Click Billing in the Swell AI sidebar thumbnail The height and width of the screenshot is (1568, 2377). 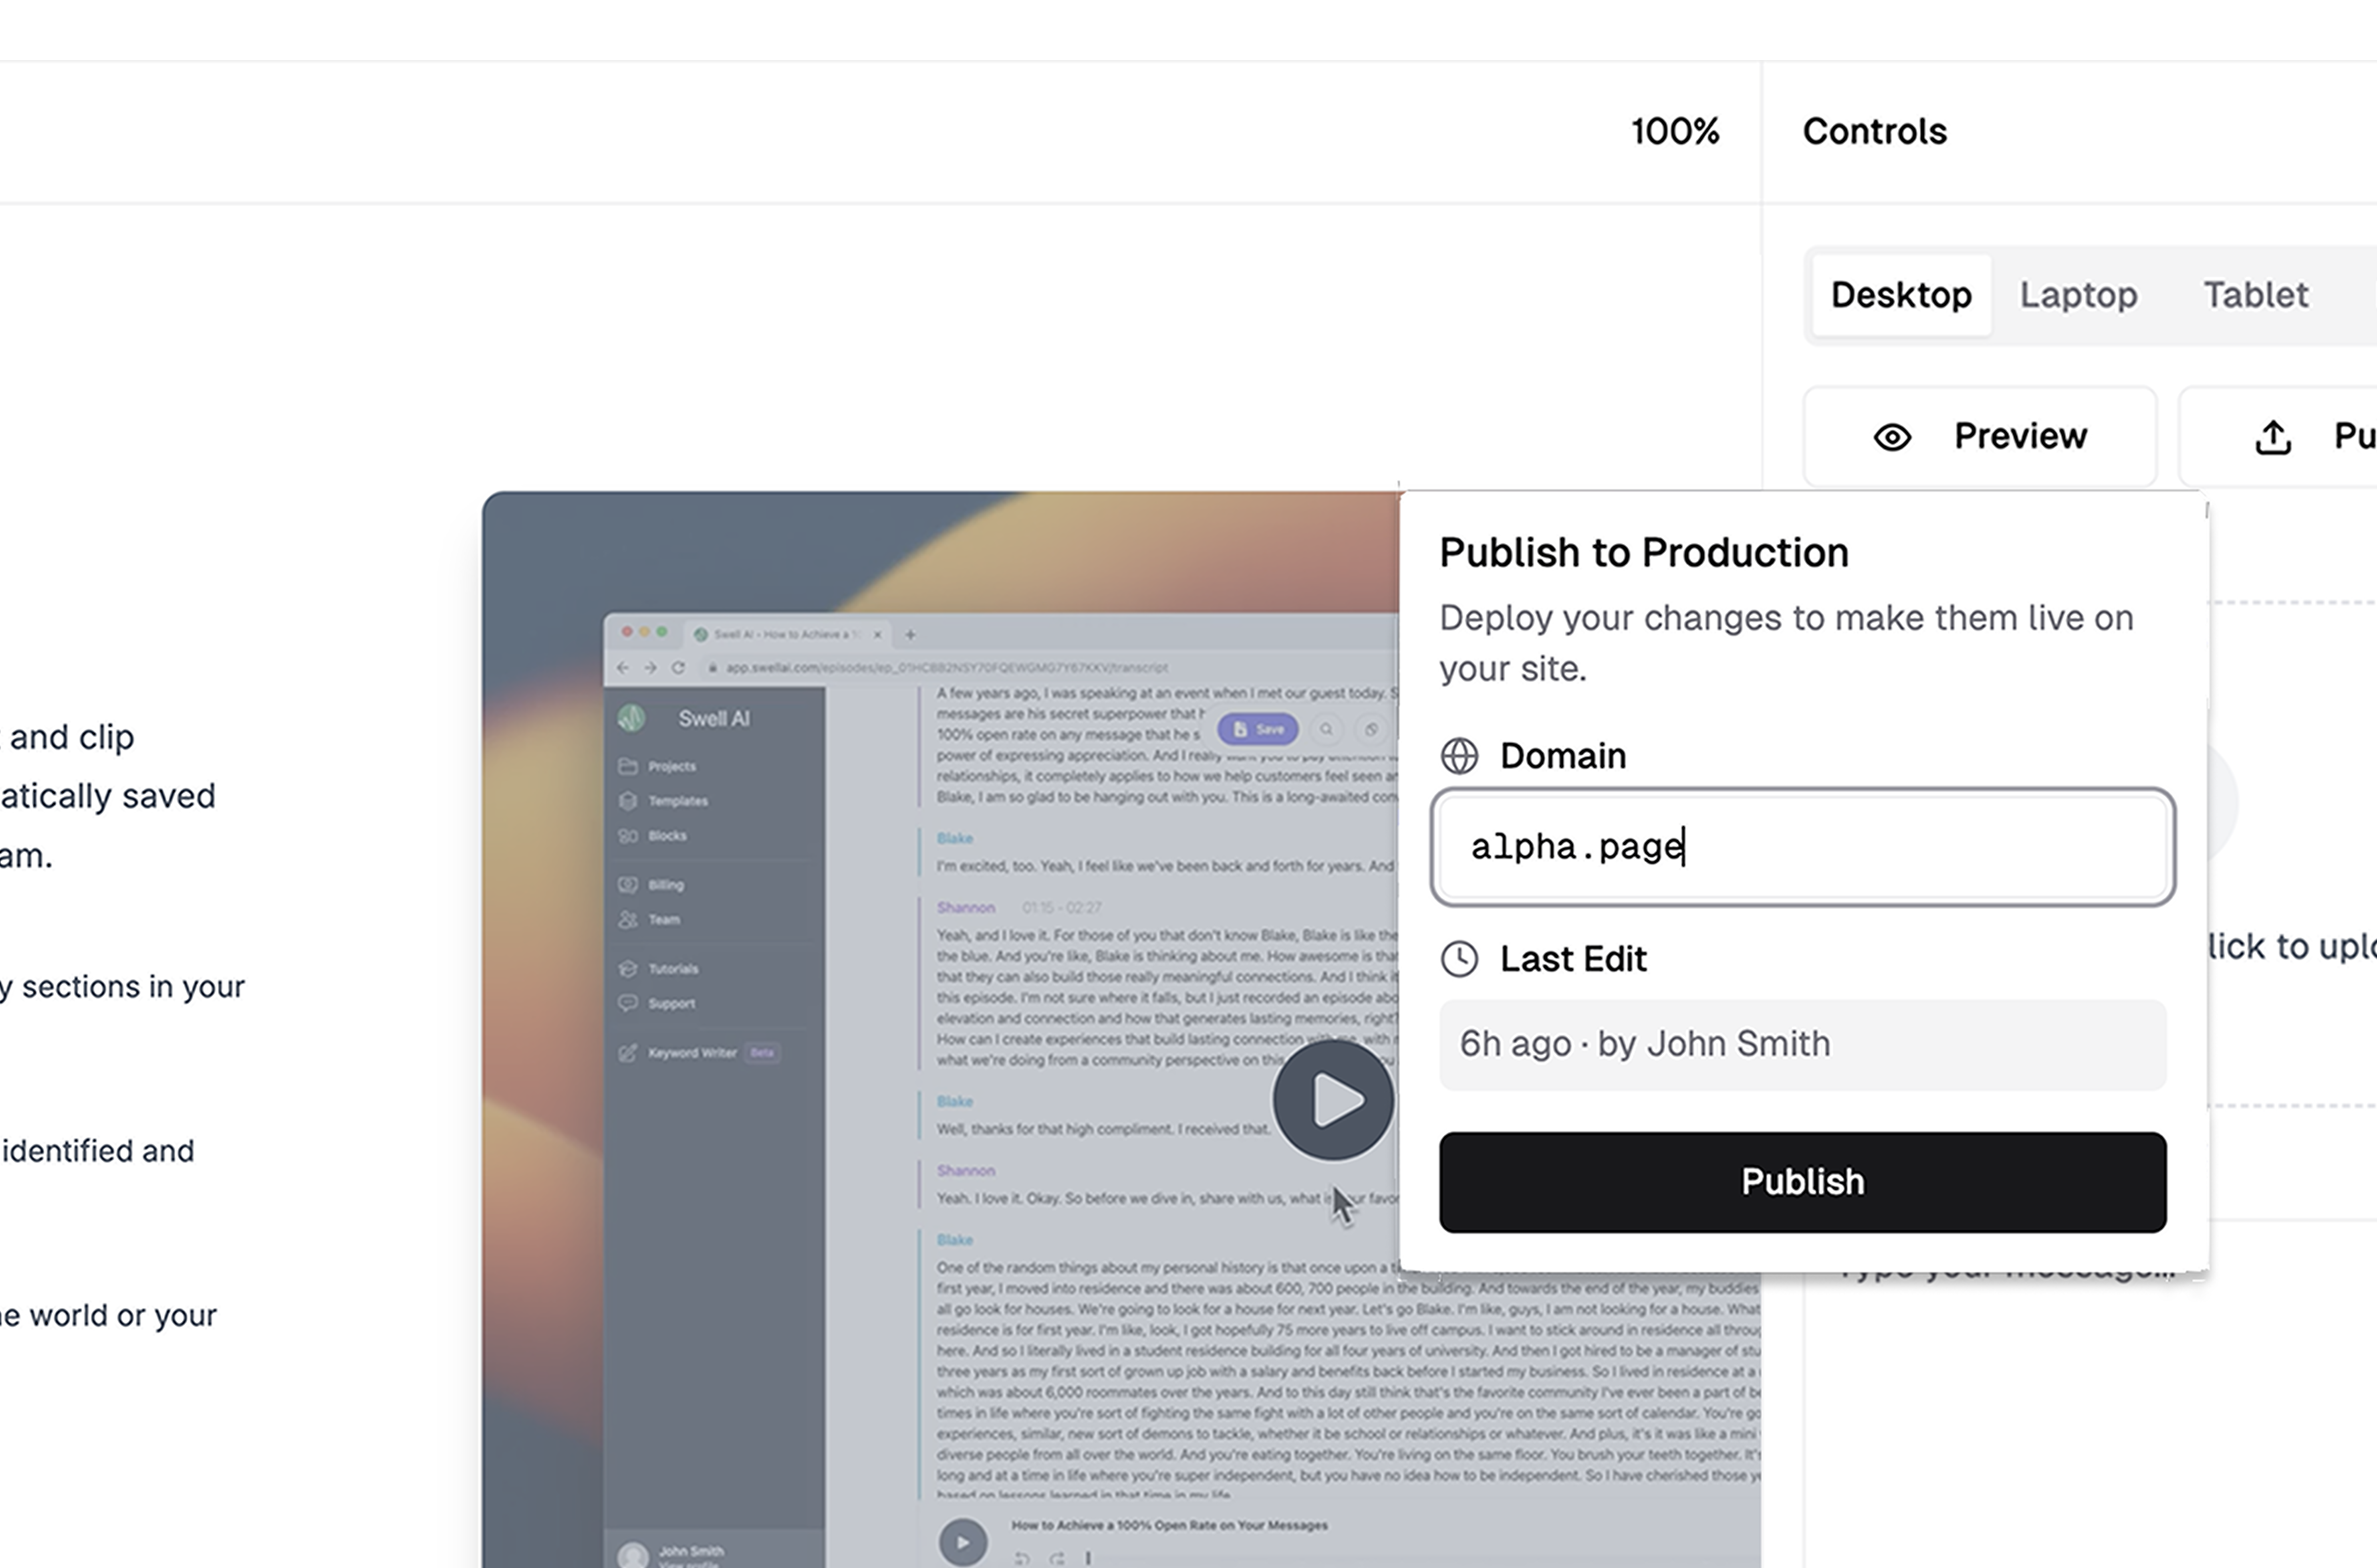651,885
